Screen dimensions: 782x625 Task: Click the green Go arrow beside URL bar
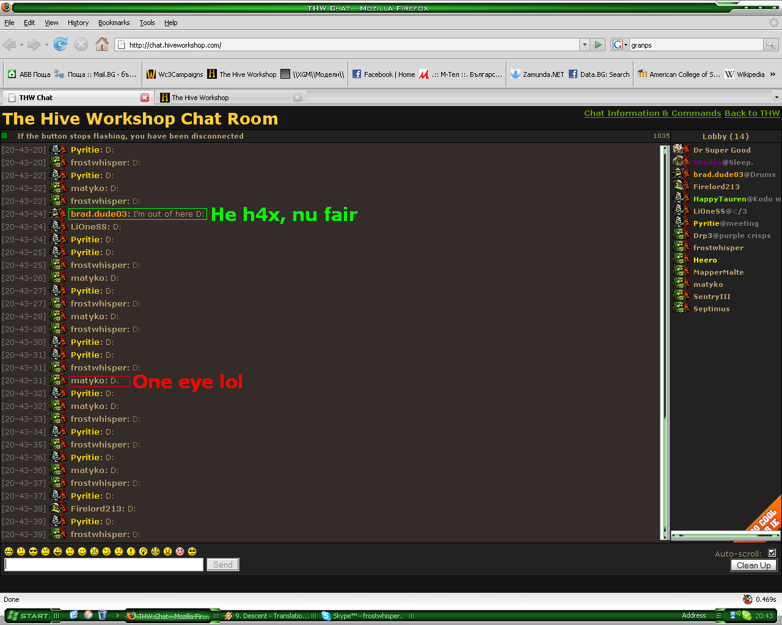point(598,45)
